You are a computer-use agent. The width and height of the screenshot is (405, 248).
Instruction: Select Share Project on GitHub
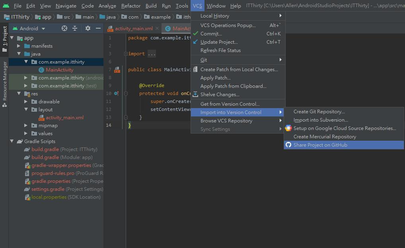[x=344, y=145]
